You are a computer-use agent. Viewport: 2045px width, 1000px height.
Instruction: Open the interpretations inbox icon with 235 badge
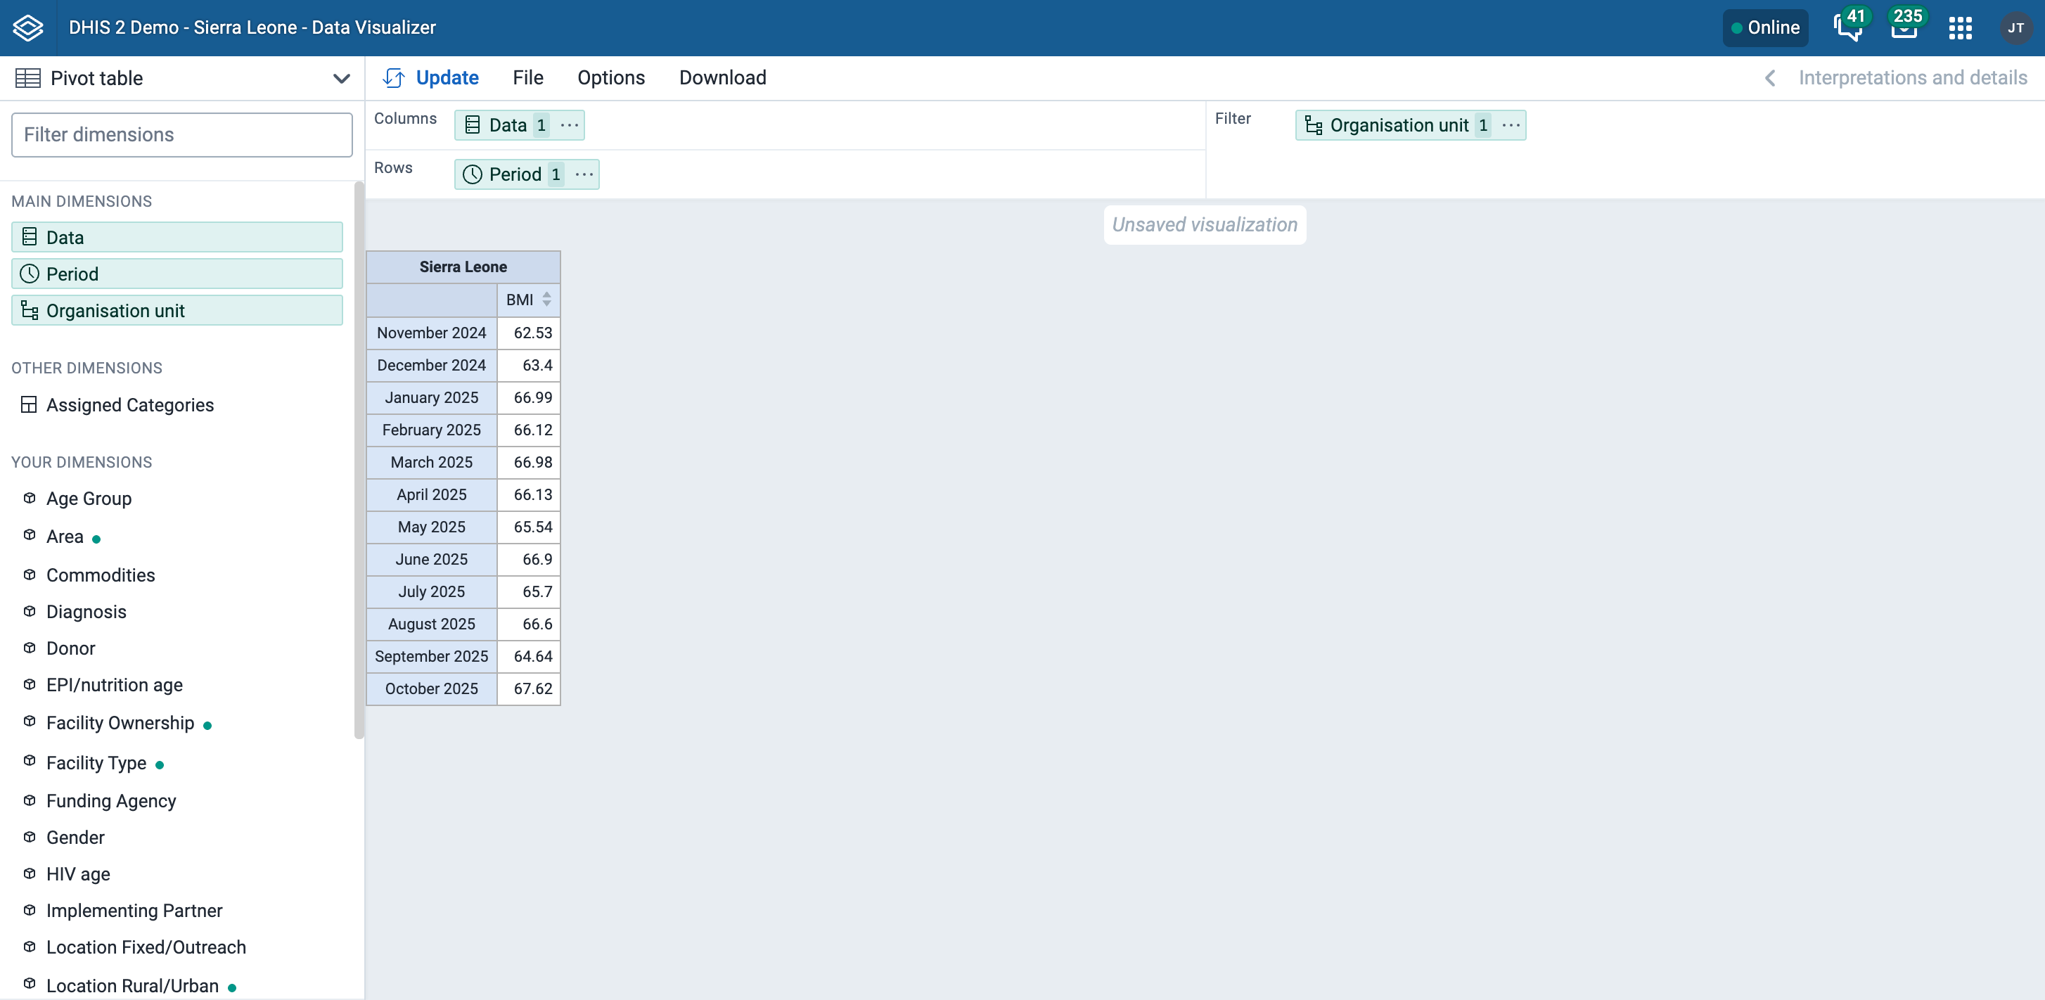coord(1904,28)
